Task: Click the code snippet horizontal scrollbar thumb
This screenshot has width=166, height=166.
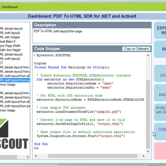Action: pos(93,156)
